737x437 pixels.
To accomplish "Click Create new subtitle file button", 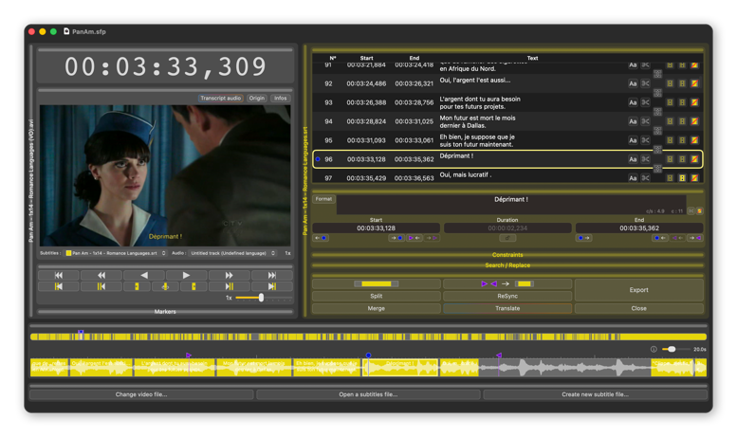I will point(595,394).
